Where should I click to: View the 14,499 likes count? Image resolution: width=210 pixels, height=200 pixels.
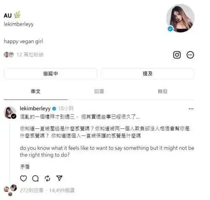pyautogui.click(x=62, y=190)
